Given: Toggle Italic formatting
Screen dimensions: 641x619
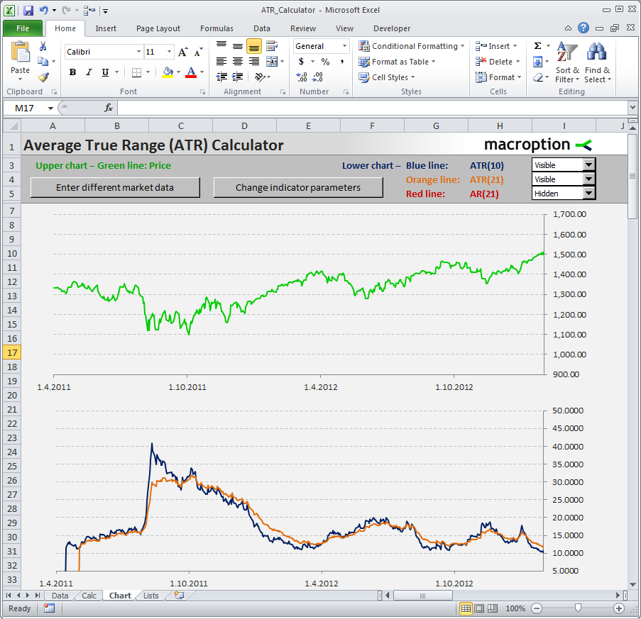Looking at the screenshot, I should coord(89,72).
